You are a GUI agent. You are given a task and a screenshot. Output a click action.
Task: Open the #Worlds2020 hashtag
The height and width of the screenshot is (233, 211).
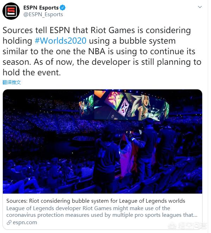[60, 41]
